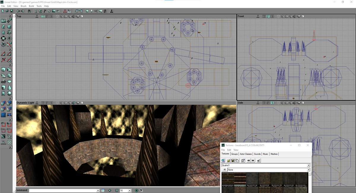Viewport: 356px width, 193px height.
Task: Toggle realtime preview joystick in Top viewport
Action: [37, 16]
